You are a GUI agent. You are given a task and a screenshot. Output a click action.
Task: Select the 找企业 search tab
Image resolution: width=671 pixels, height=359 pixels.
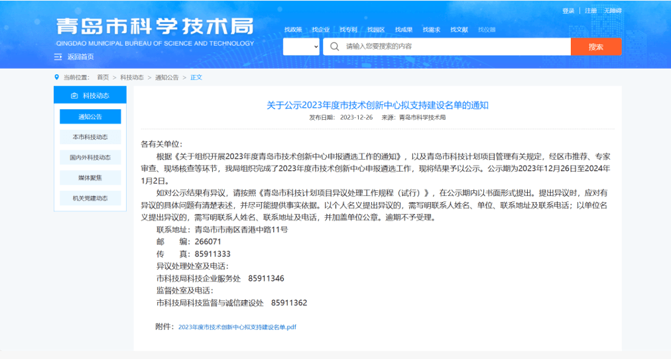[321, 30]
